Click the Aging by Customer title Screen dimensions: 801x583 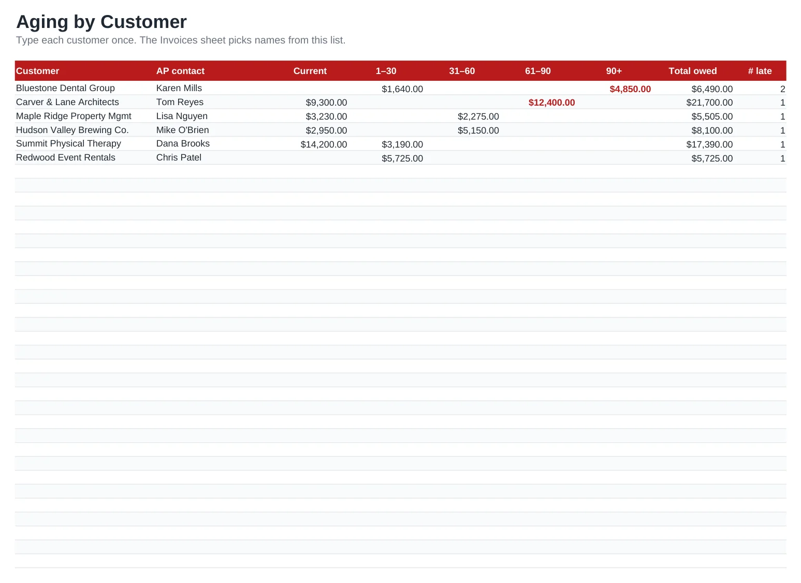click(101, 22)
